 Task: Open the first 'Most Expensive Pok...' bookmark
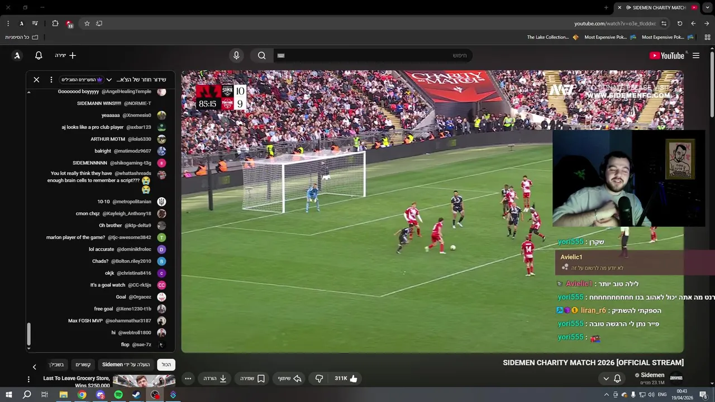(x=668, y=37)
